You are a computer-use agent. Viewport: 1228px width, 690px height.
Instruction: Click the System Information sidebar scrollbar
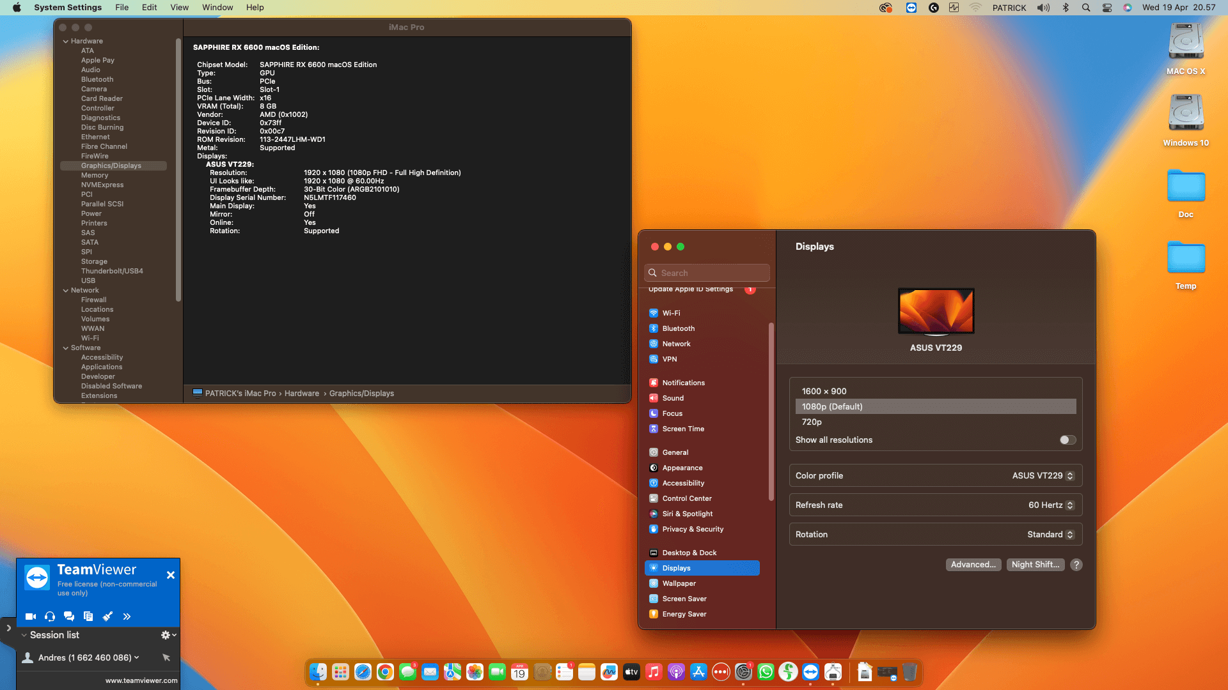click(x=178, y=169)
